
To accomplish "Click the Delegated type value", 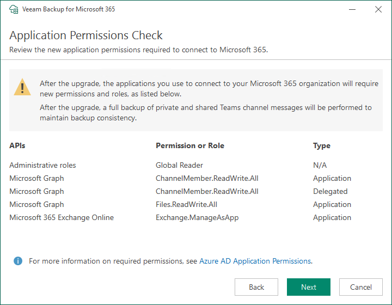I will 330,192.
